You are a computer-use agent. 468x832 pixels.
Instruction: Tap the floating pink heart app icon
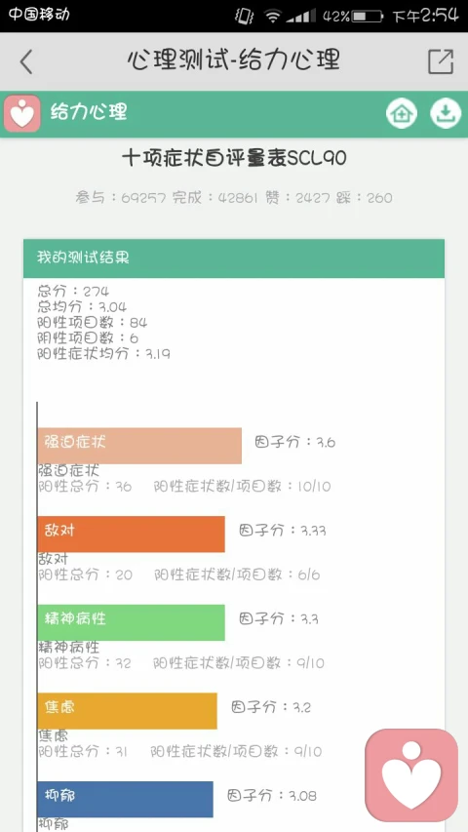(411, 774)
